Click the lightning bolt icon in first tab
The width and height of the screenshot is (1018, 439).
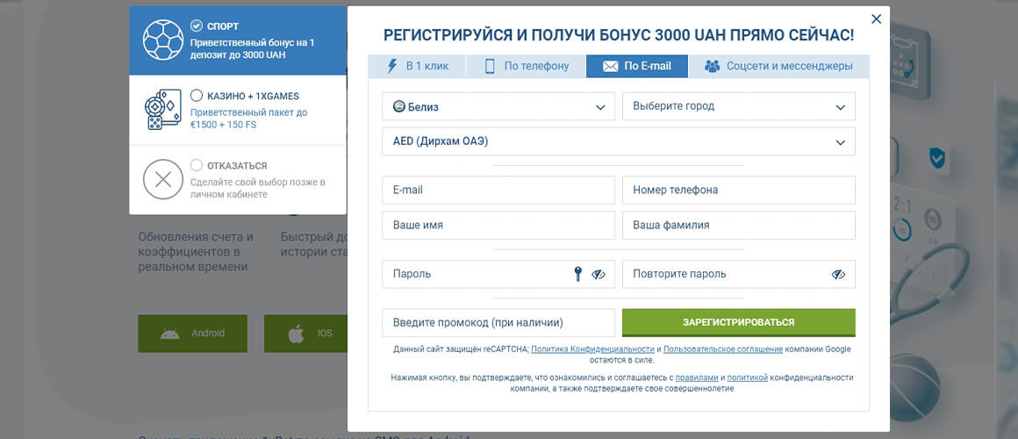pyautogui.click(x=392, y=66)
